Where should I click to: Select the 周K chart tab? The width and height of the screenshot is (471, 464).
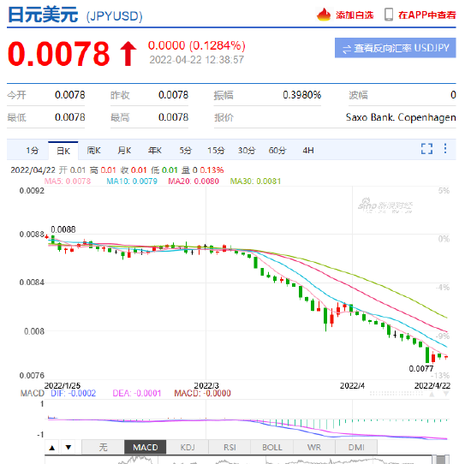(93, 150)
